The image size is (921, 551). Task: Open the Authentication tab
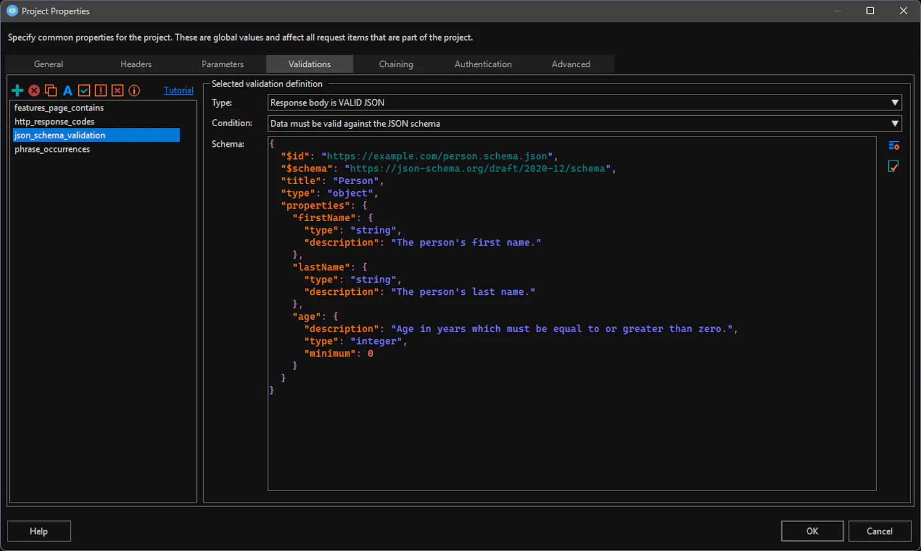[x=483, y=64]
